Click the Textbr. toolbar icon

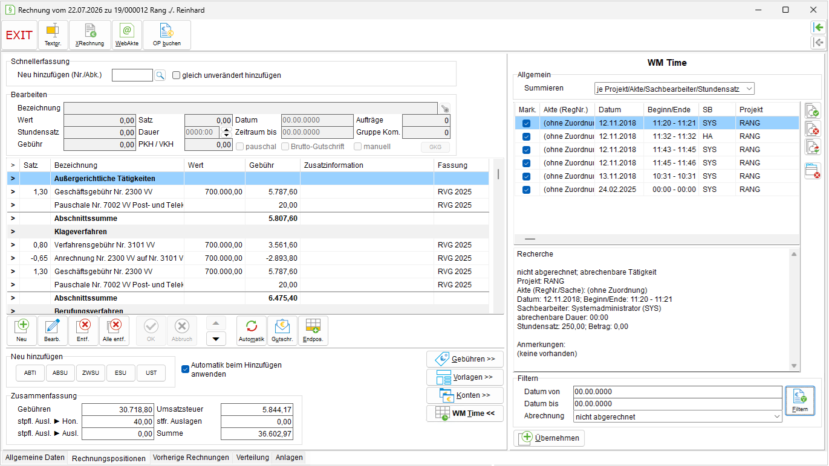53,35
